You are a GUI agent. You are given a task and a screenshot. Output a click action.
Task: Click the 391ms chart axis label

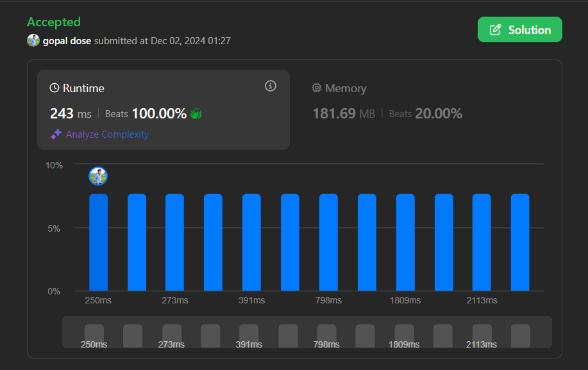pos(251,300)
